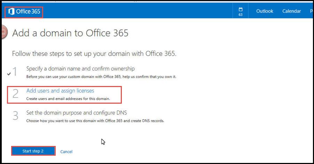
Task: Go to Calendar in the top navigation
Action: tap(291, 11)
